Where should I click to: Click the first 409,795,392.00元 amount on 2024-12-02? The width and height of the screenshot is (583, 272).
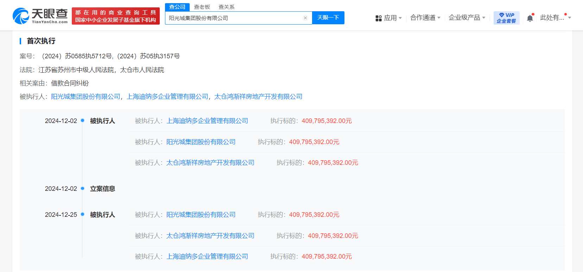327,121
